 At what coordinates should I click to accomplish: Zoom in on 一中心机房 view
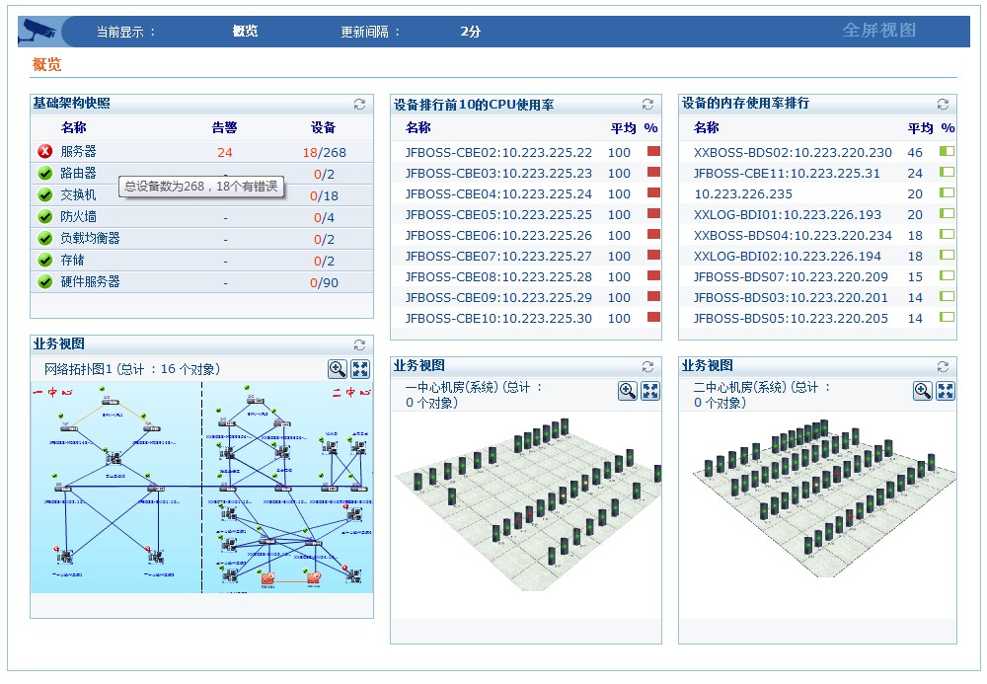627,391
